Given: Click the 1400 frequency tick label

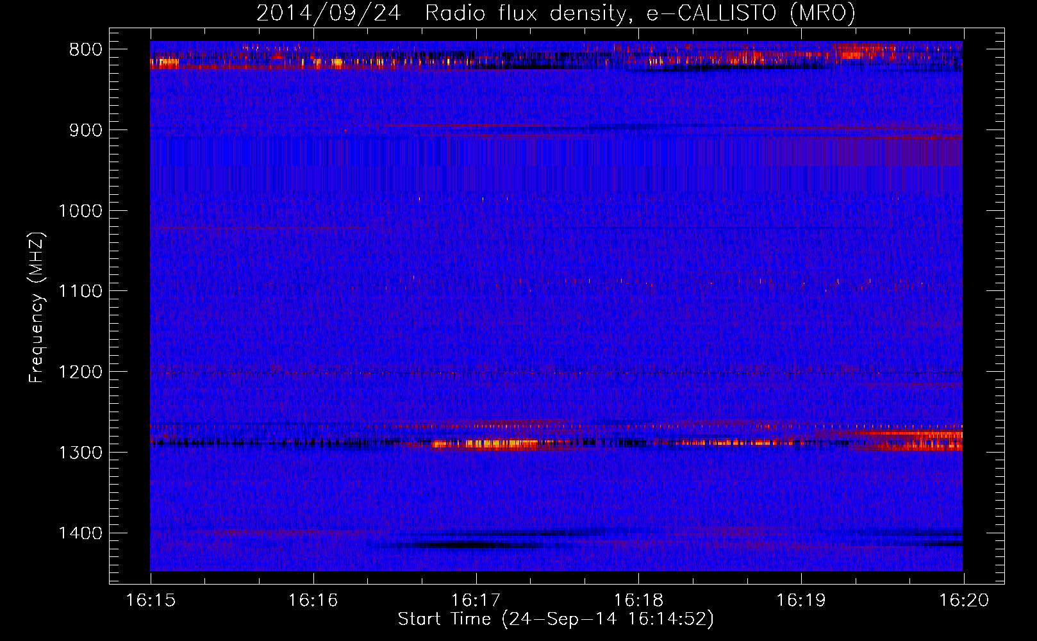Looking at the screenshot, I should pyautogui.click(x=80, y=533).
